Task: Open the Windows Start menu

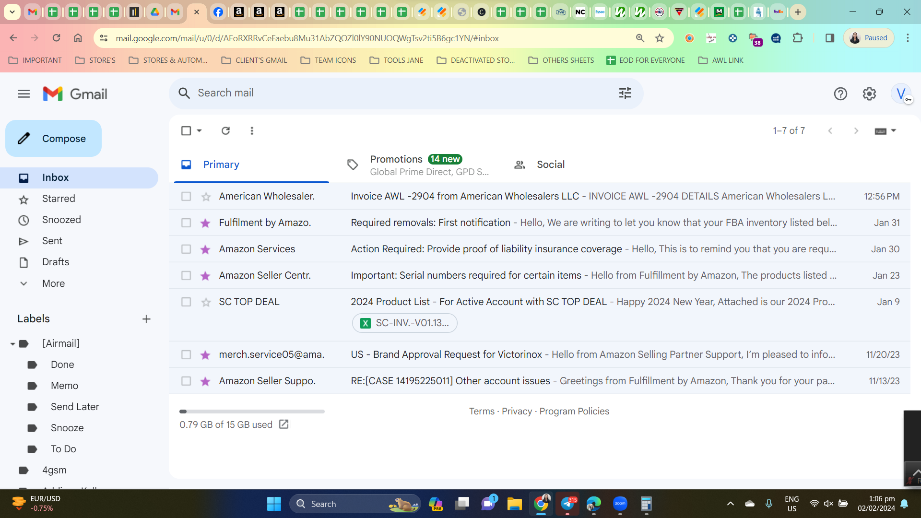Action: click(x=274, y=504)
